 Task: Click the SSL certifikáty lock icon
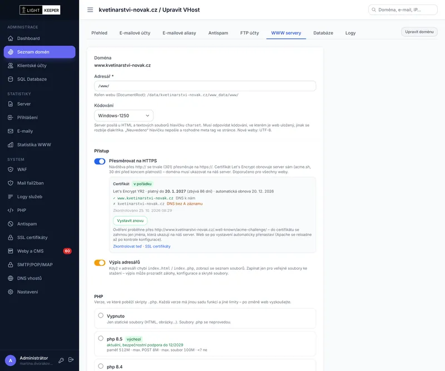click(x=11, y=238)
